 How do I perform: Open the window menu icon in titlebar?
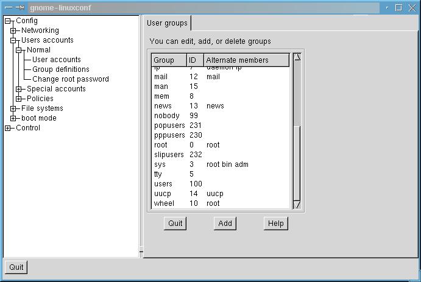[9, 7]
